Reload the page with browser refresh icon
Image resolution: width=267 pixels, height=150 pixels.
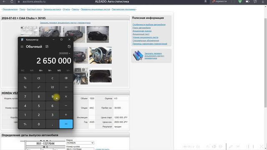tap(12, 2)
